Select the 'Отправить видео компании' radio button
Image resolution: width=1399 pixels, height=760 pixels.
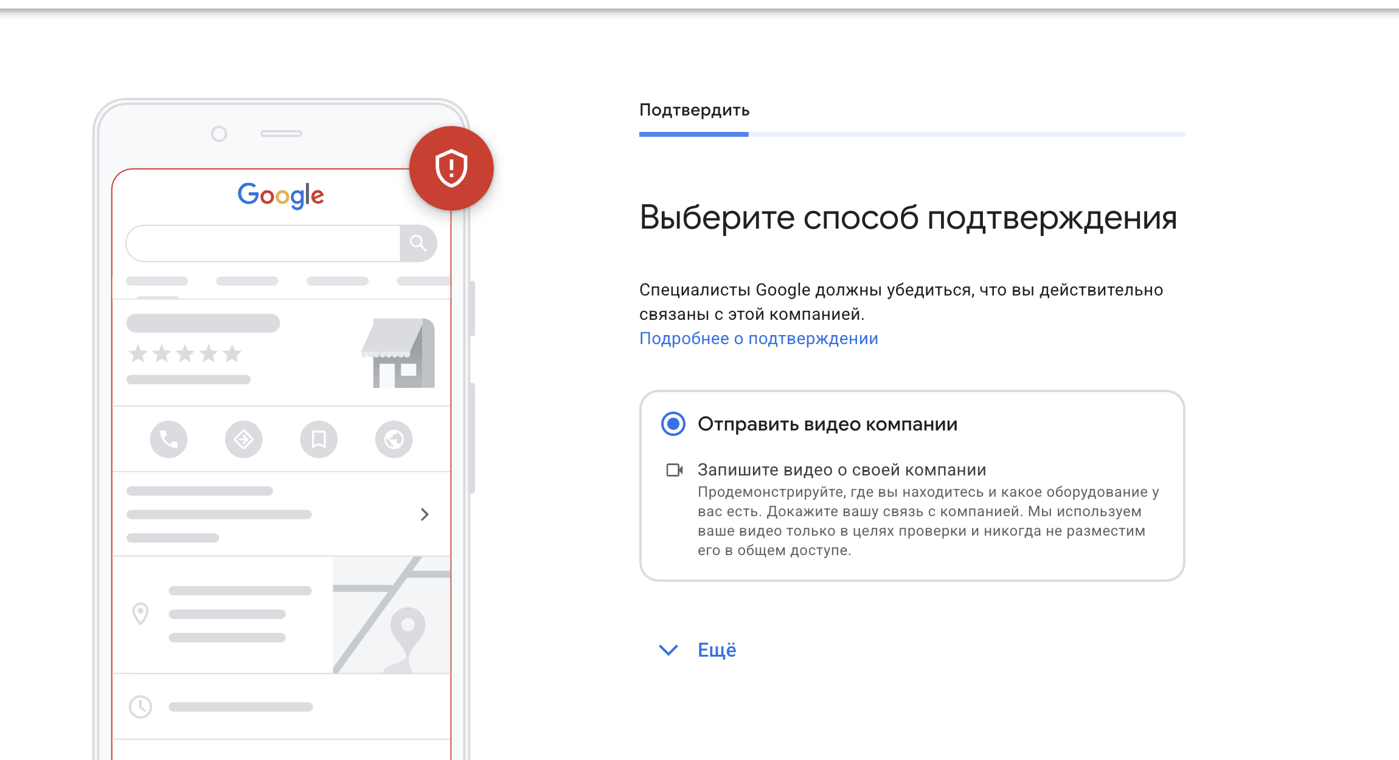pos(673,424)
